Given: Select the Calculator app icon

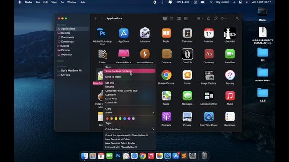Looking at the screenshot, I should click(187, 33).
